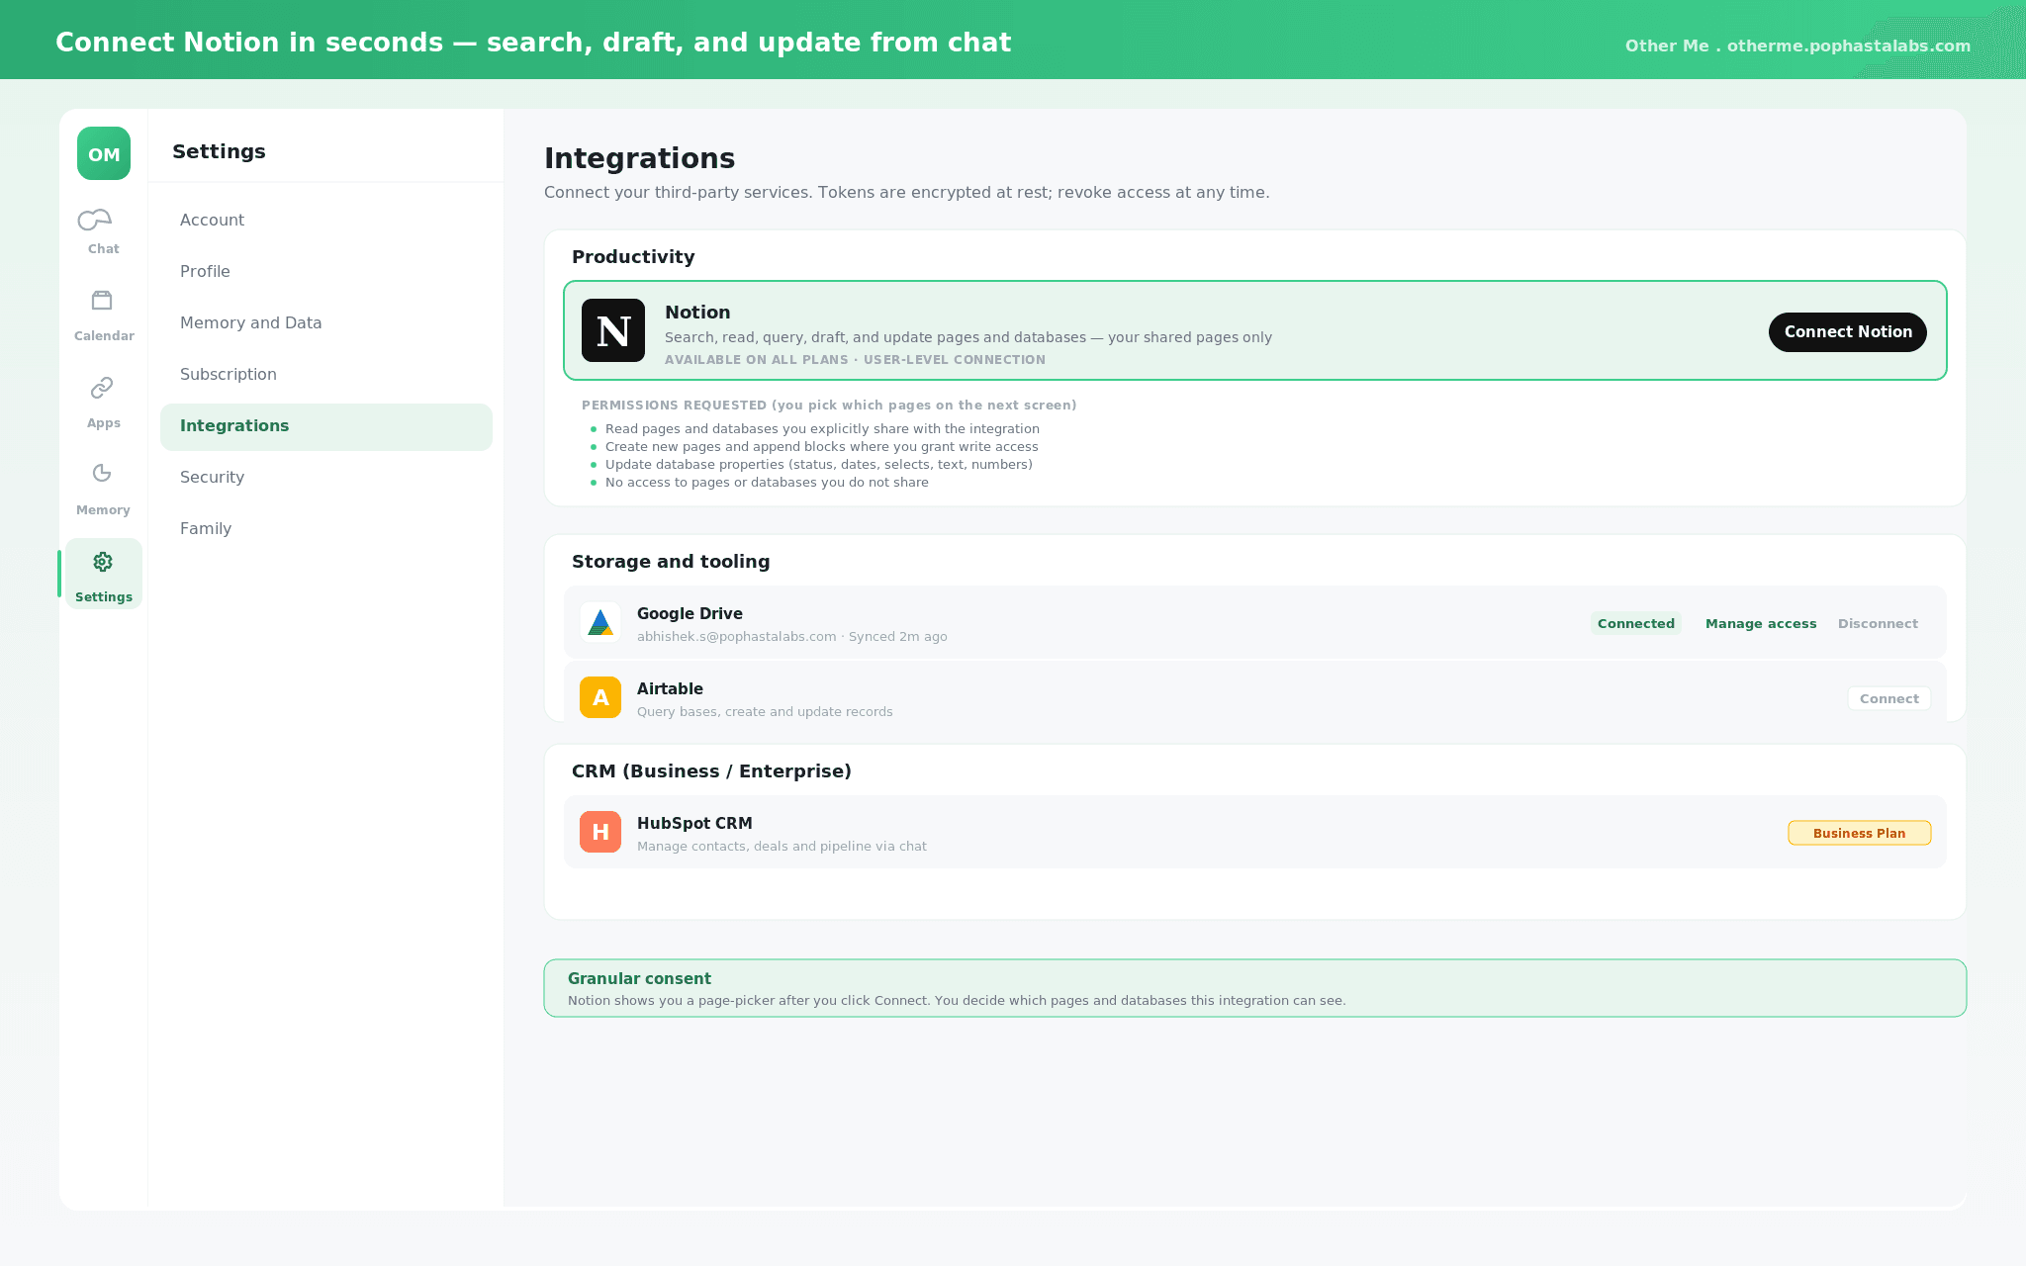Open the Chat sidebar icon
Image resolution: width=2026 pixels, height=1266 pixels.
(x=96, y=220)
